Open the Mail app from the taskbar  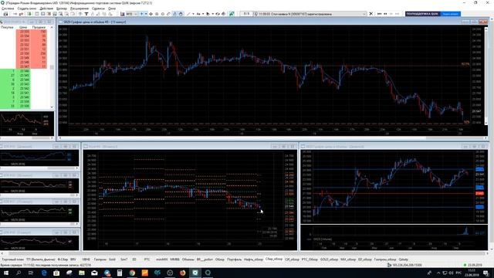tap(94, 273)
